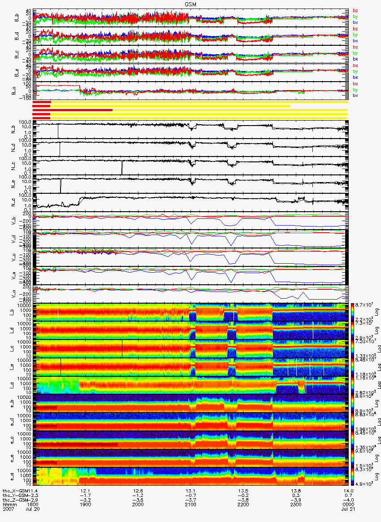Click the 1900 time tick label

(x=85, y=505)
